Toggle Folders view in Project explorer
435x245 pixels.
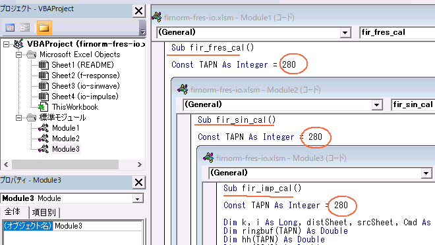44,28
